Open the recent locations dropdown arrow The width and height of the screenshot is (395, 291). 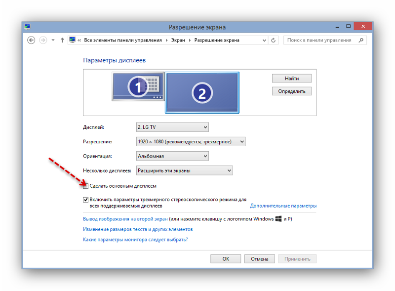[x=53, y=40]
